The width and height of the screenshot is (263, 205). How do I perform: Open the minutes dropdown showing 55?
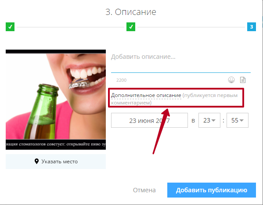238,120
